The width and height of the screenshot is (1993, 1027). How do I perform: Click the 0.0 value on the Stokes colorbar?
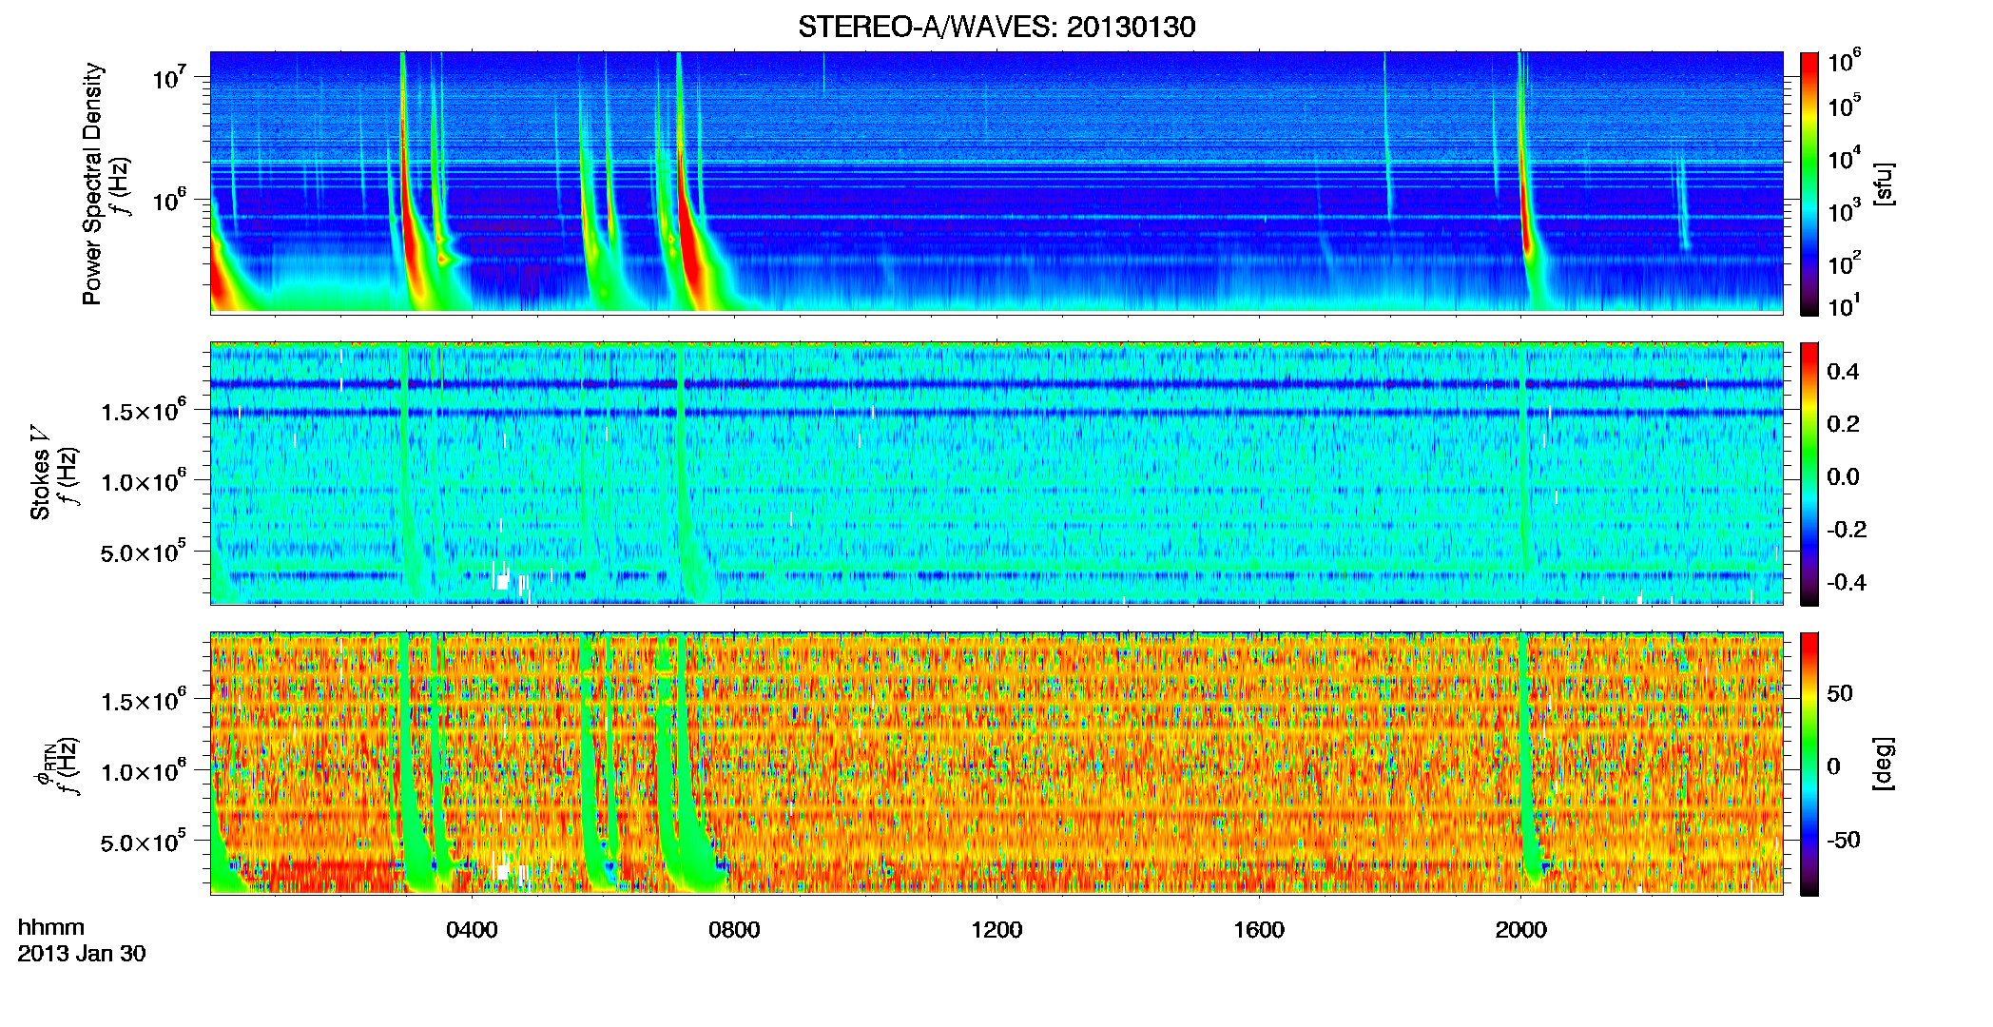pyautogui.click(x=1843, y=476)
